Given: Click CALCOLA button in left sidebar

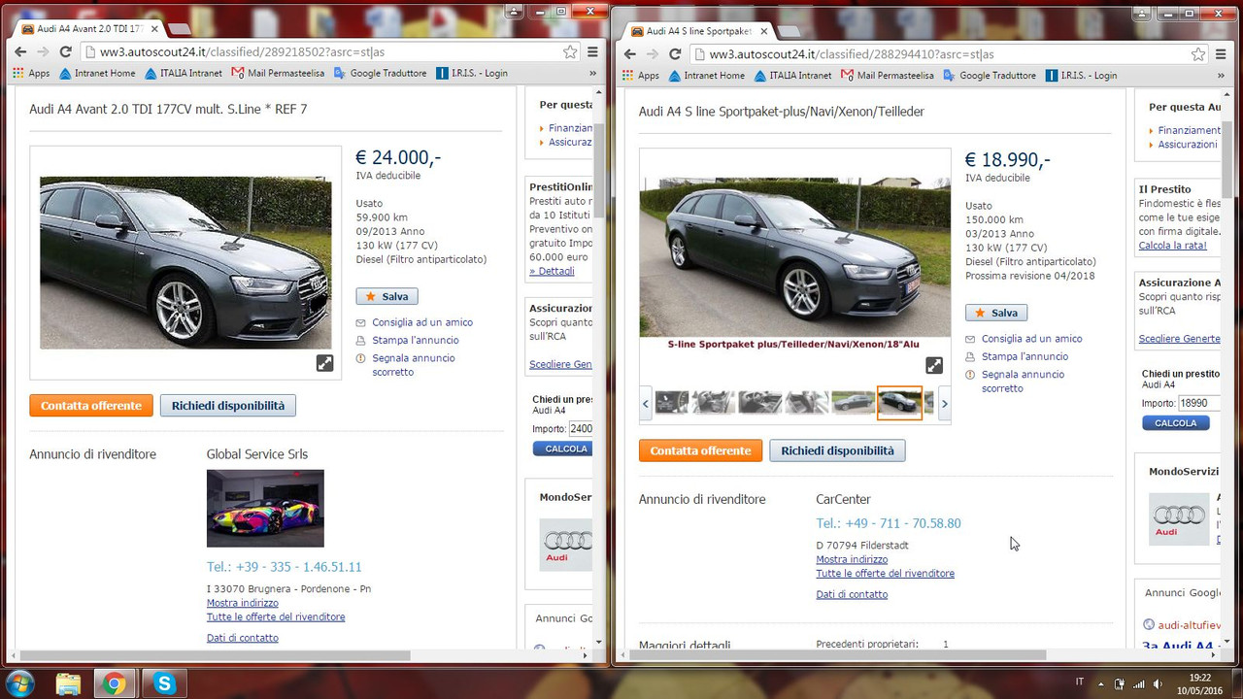Looking at the screenshot, I should click(x=563, y=449).
